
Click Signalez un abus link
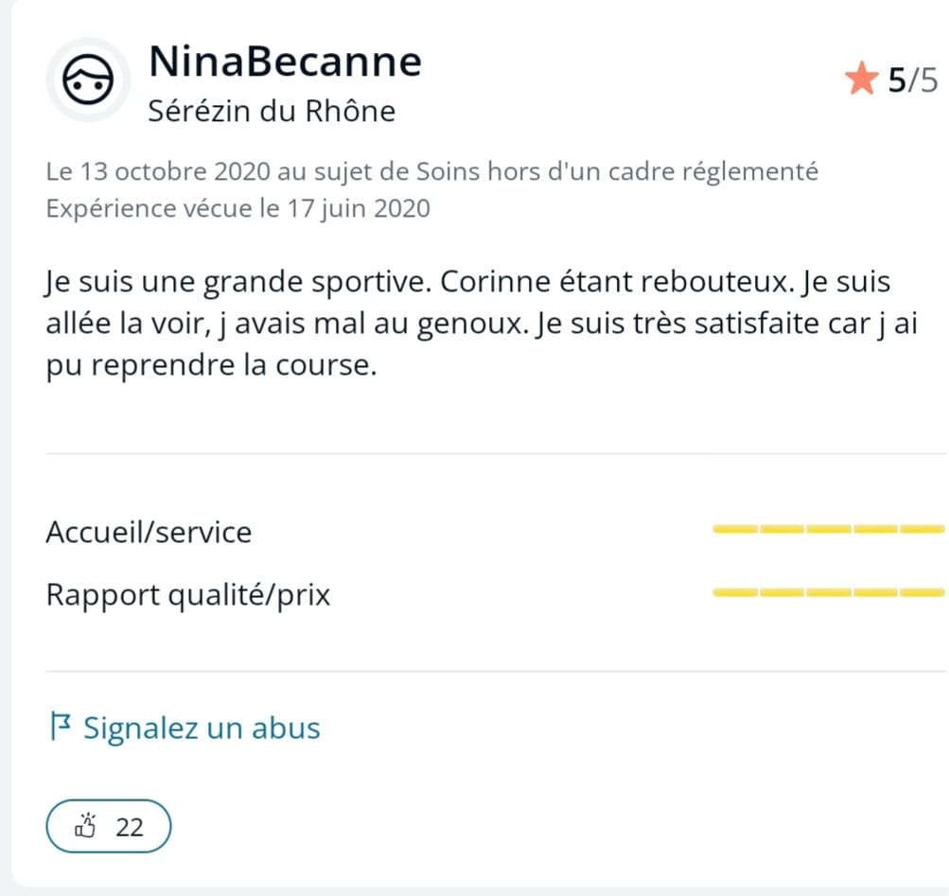(x=202, y=727)
